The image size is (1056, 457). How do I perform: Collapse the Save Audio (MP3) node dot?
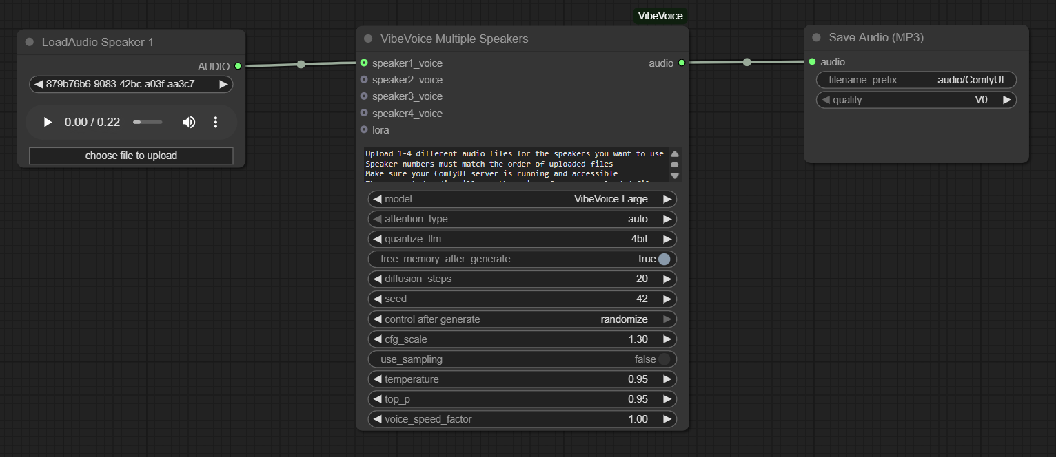tap(816, 38)
